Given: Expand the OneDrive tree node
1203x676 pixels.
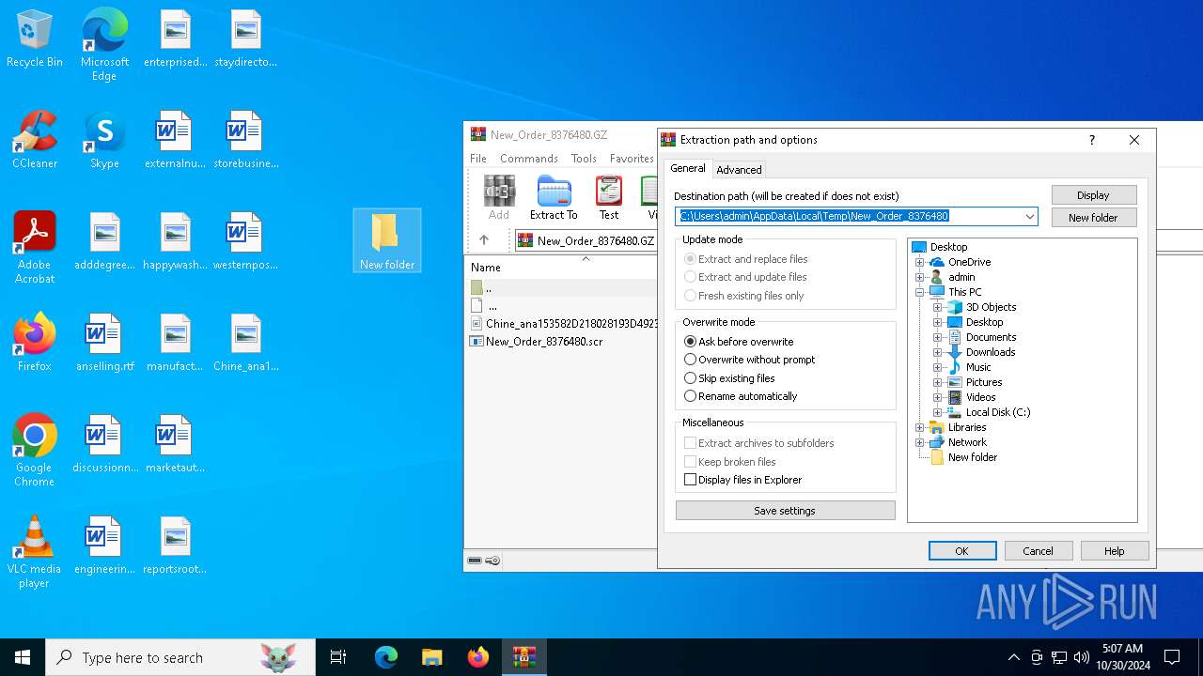Looking at the screenshot, I should pyautogui.click(x=919, y=262).
